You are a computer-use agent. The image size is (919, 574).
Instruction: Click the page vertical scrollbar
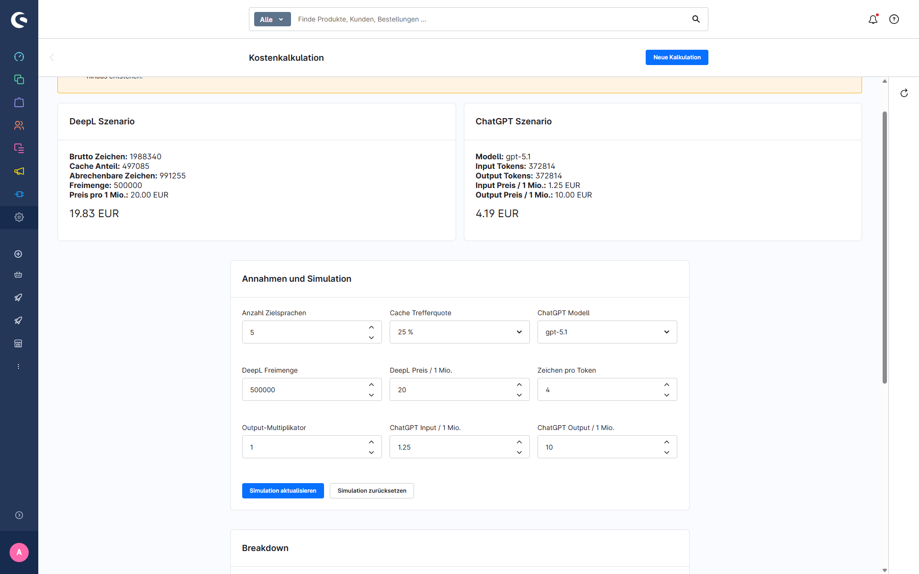pos(885,247)
